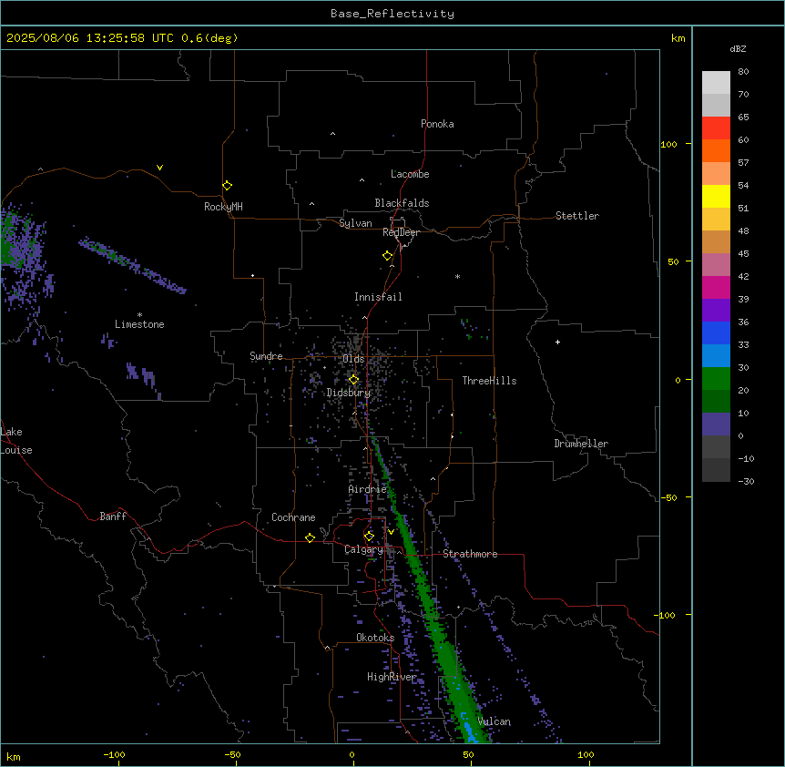Click the yellow diamond marker south of RedDeer
This screenshot has height=767, width=785.
point(387,255)
